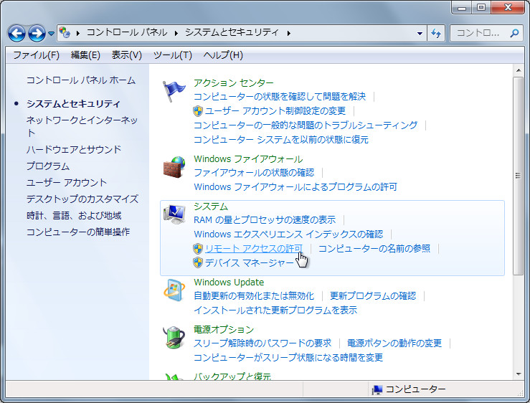Click the vertical scrollbar down arrow

point(519,374)
